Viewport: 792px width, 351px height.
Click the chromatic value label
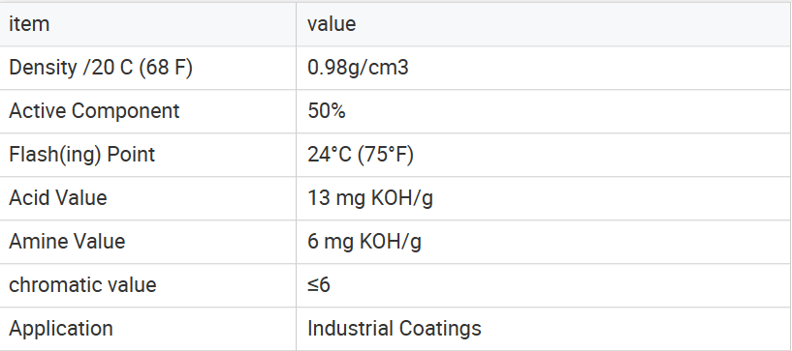pos(82,285)
